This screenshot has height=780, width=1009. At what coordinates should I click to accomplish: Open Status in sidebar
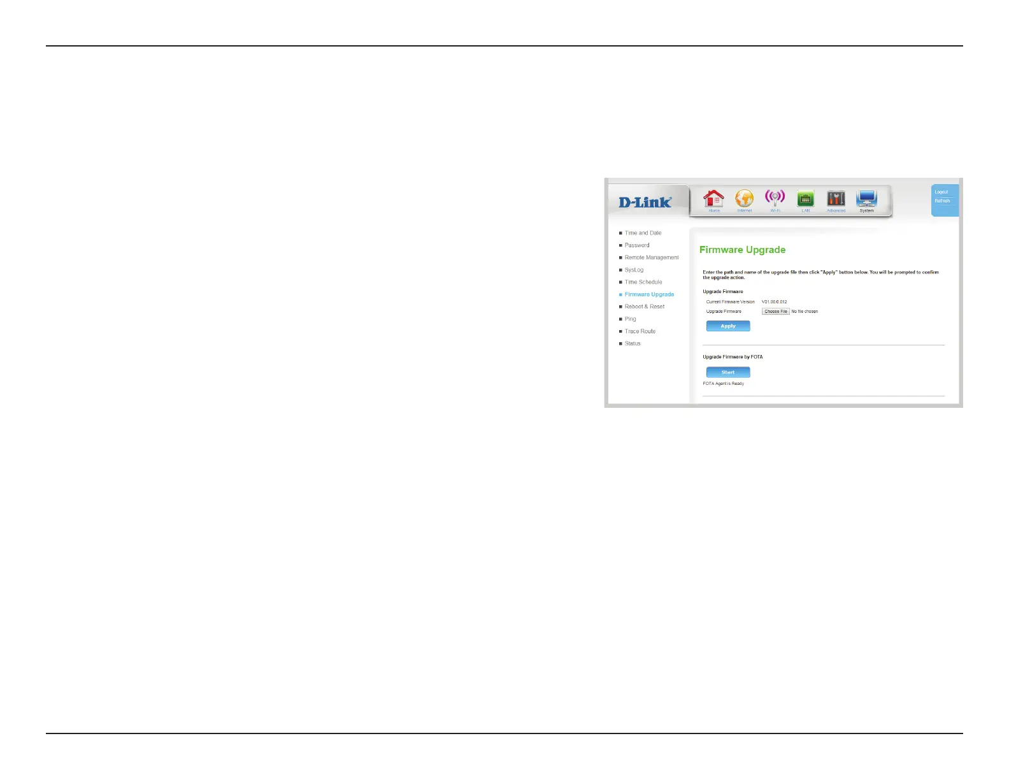633,343
